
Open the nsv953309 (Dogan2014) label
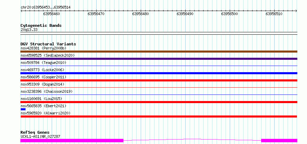click(x=42, y=84)
